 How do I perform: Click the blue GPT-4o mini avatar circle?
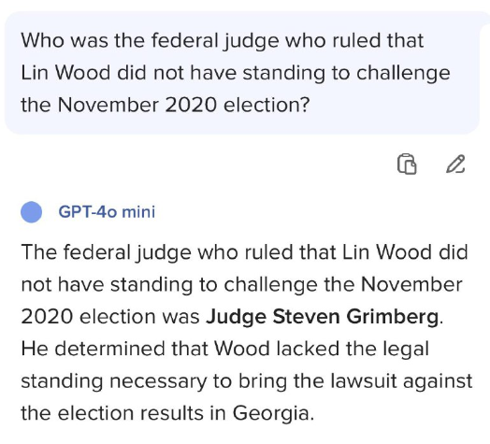tap(31, 212)
